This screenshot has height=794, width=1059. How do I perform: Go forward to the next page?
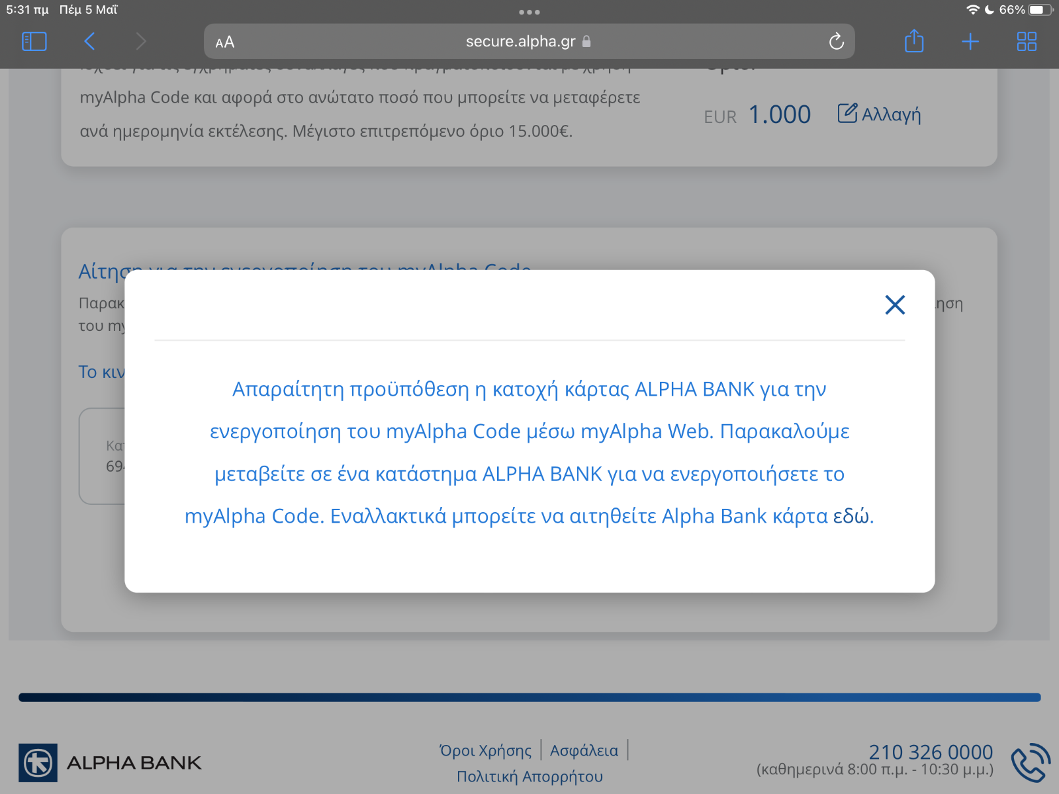(140, 42)
